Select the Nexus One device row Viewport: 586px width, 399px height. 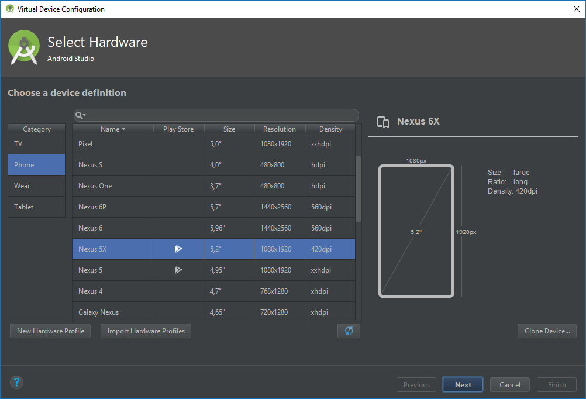pyautogui.click(x=214, y=186)
